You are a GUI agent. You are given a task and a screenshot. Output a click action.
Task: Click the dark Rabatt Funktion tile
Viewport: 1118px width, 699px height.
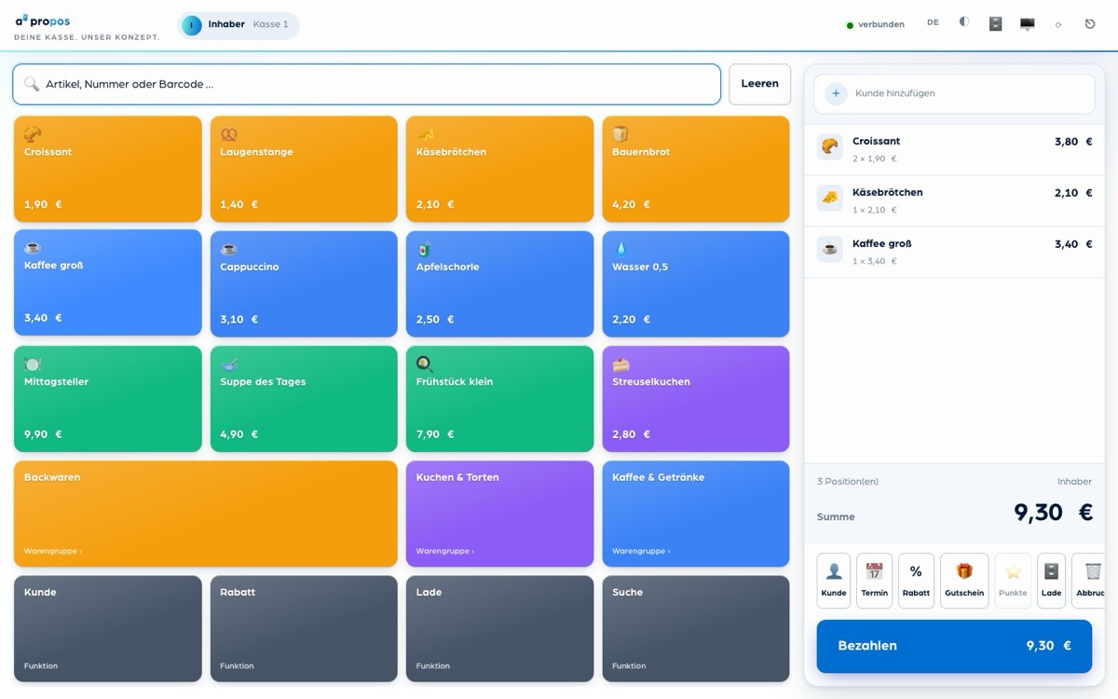tap(304, 628)
